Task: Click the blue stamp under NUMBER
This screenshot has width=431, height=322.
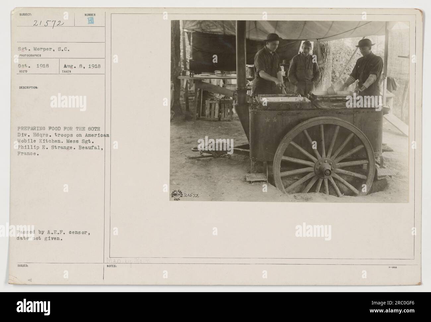Action: click(90, 21)
